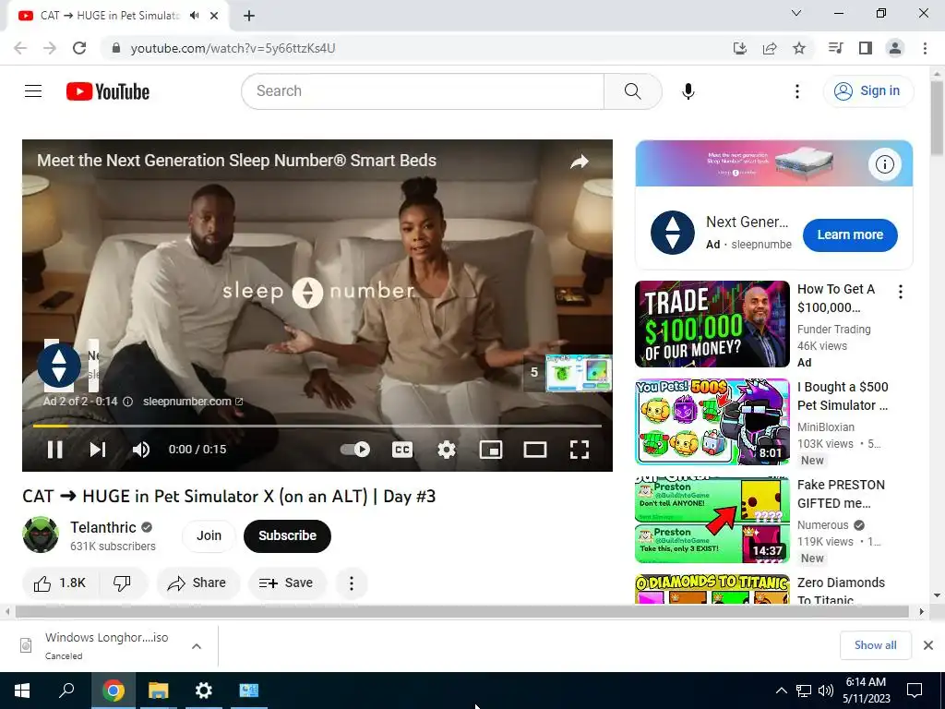Viewport: 945px width, 709px height.
Task: Expand Windows Longhorn iso download options
Action: pyautogui.click(x=197, y=646)
